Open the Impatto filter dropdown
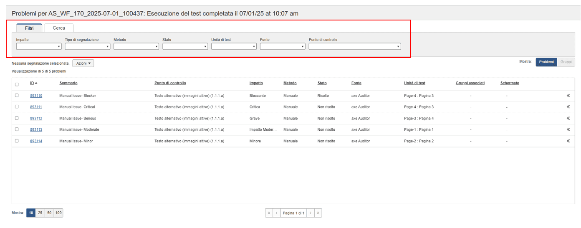Viewport: 581px width, 228px height. coord(38,46)
